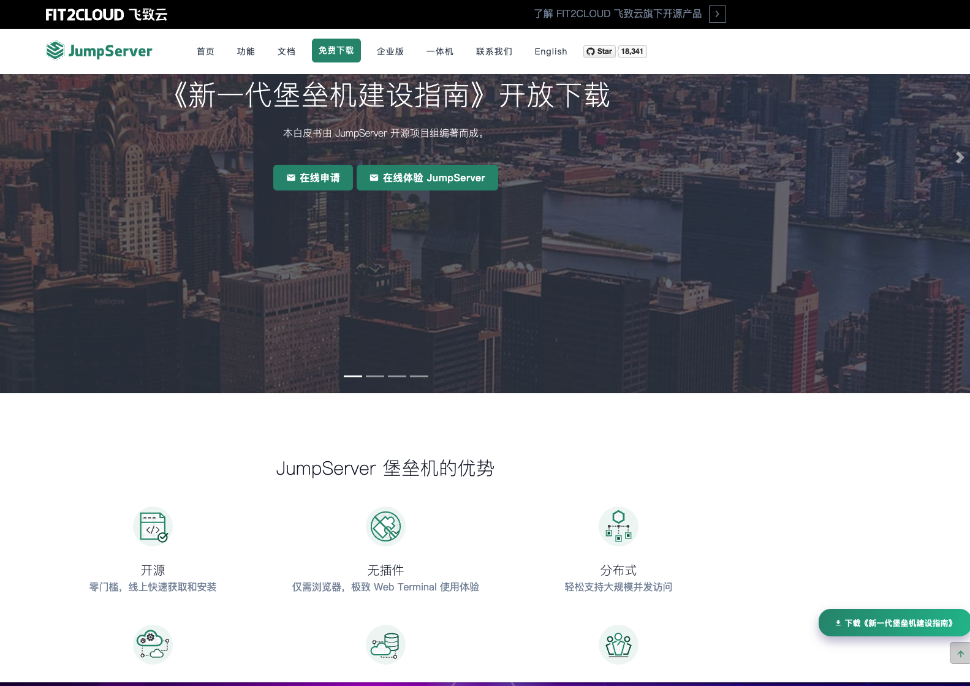Image resolution: width=970 pixels, height=686 pixels.
Task: Click the 分布式 network icon
Action: point(618,526)
